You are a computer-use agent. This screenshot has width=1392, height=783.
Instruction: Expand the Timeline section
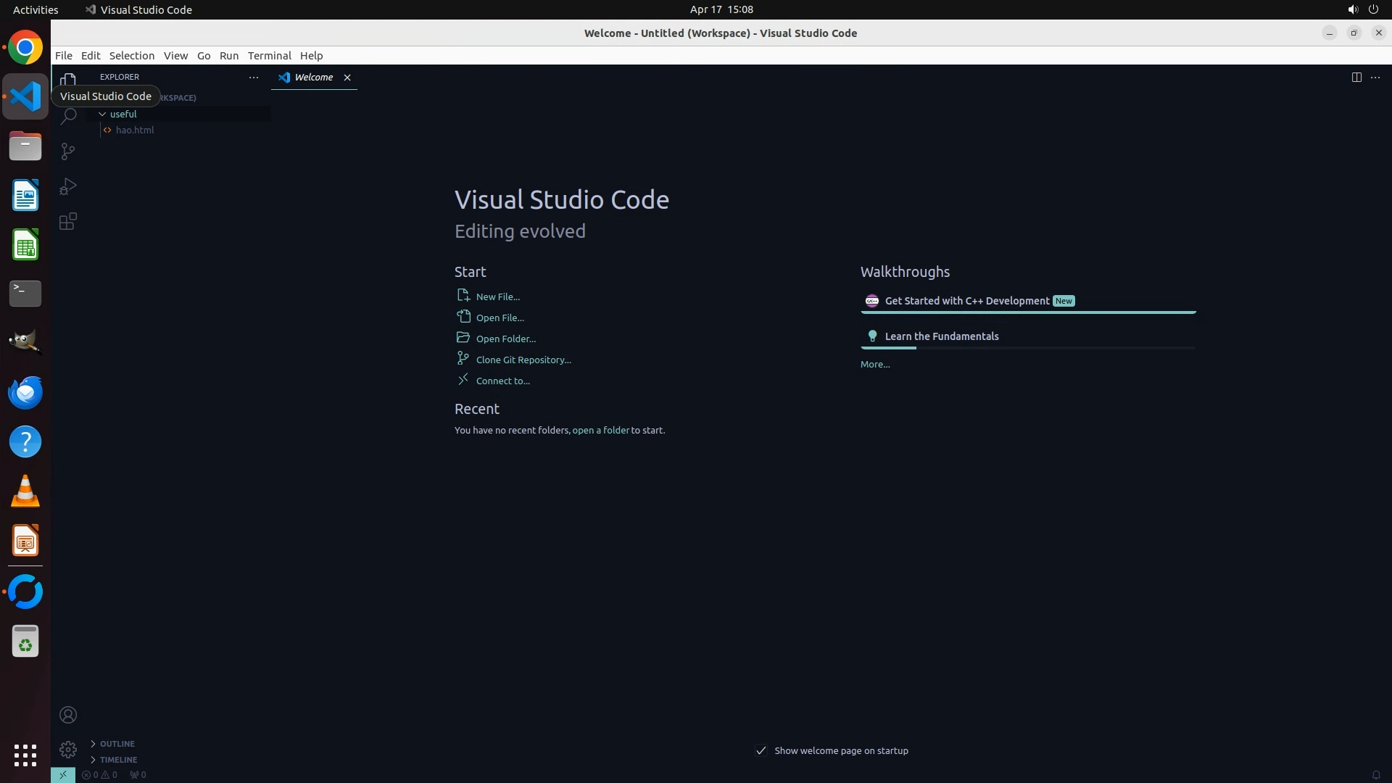coord(118,759)
